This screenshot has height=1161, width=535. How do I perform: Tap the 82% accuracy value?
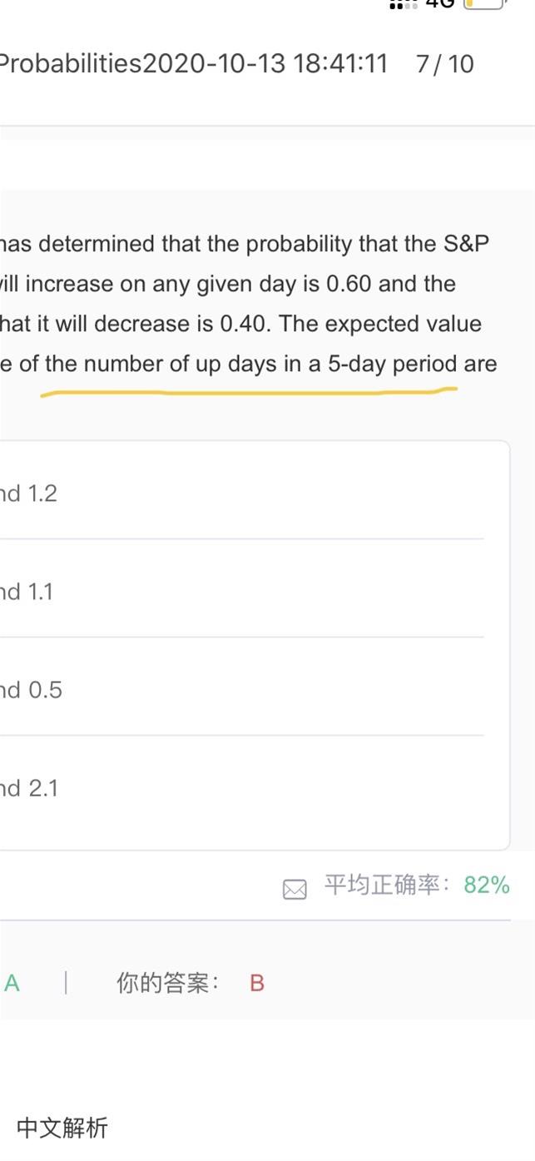pos(487,885)
